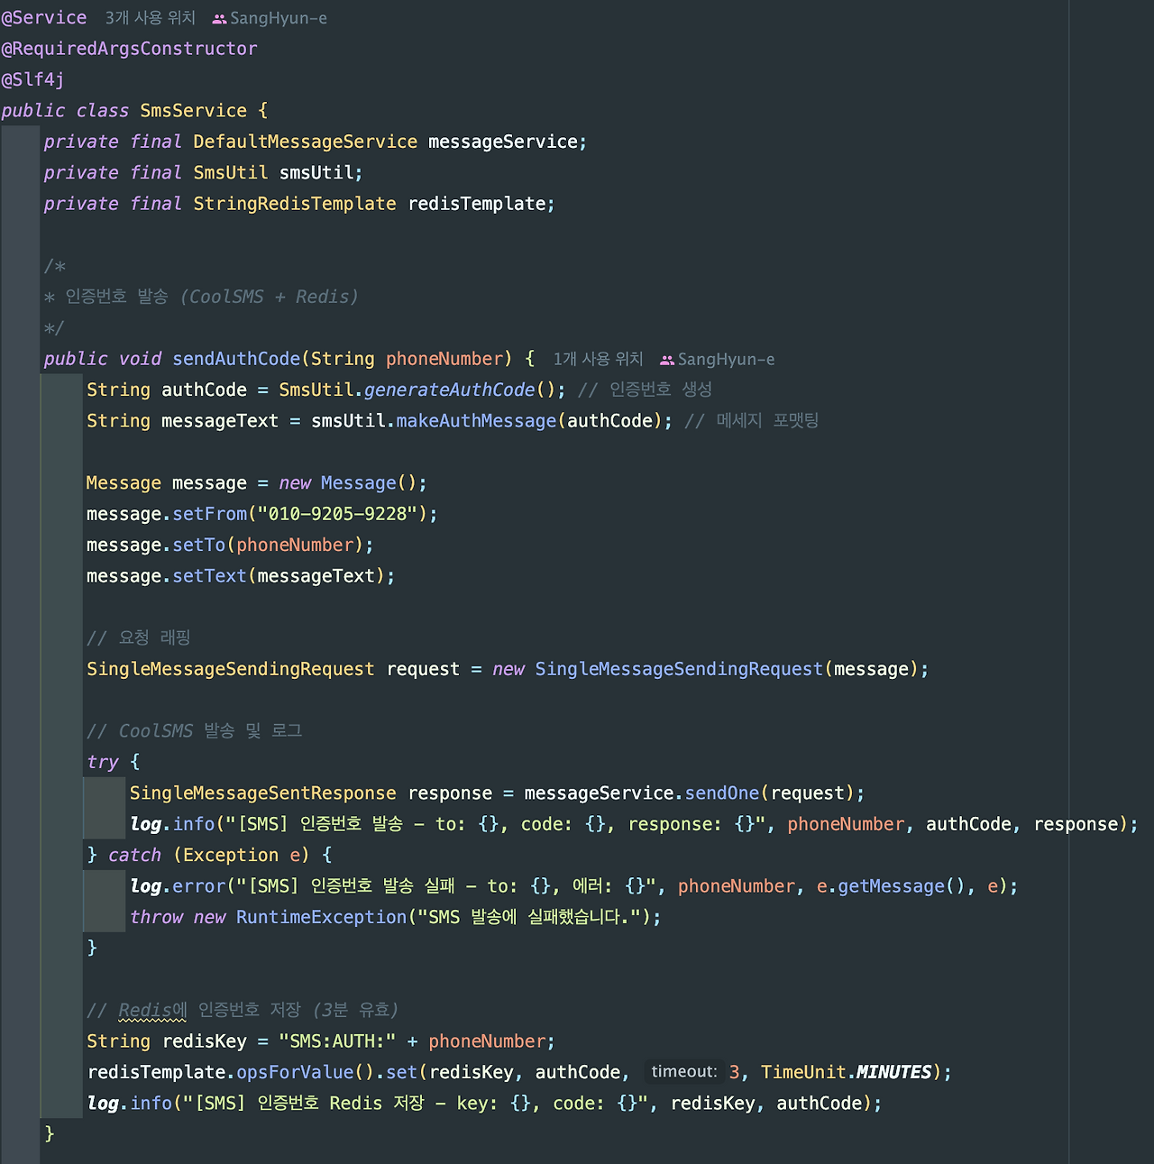Click the "setText" method call
The height and width of the screenshot is (1164, 1154).
click(209, 576)
